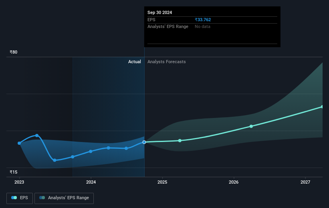Click the 2026 forecast EPS point
The width and height of the screenshot is (329, 208).
[251, 126]
